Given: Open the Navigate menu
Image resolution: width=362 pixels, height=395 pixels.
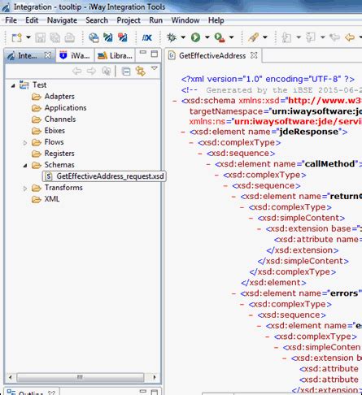Looking at the screenshot, I should click(62, 20).
